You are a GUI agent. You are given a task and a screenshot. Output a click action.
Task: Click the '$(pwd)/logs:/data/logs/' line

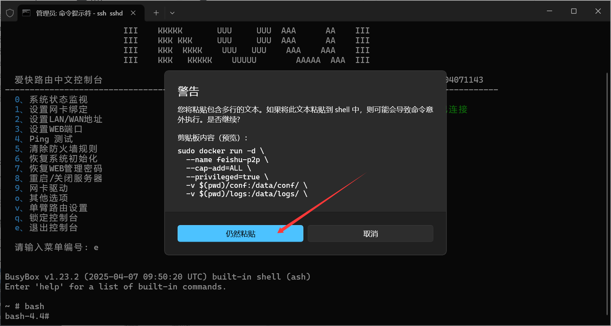point(247,194)
